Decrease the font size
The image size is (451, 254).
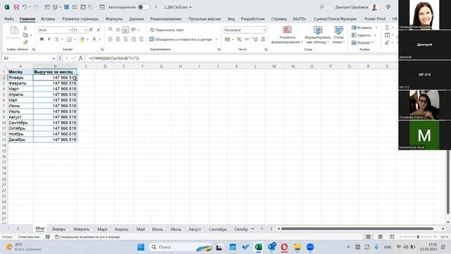(x=99, y=30)
